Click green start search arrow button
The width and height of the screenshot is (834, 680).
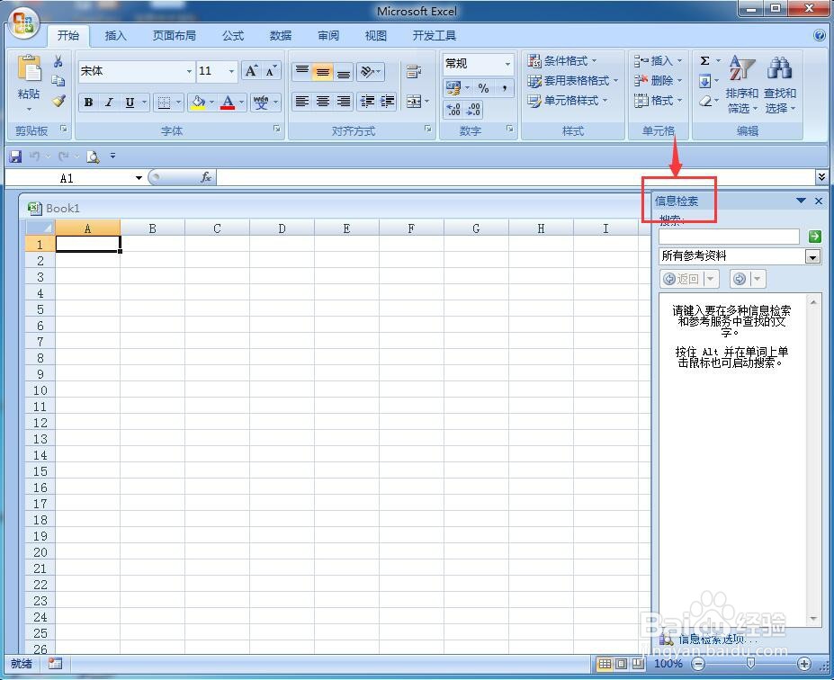(x=814, y=237)
